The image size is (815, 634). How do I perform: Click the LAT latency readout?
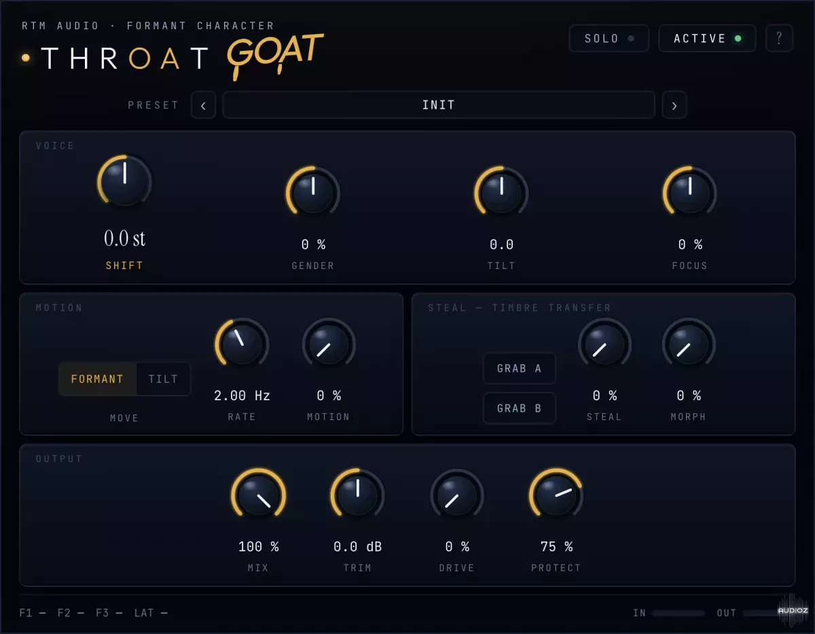pos(151,613)
